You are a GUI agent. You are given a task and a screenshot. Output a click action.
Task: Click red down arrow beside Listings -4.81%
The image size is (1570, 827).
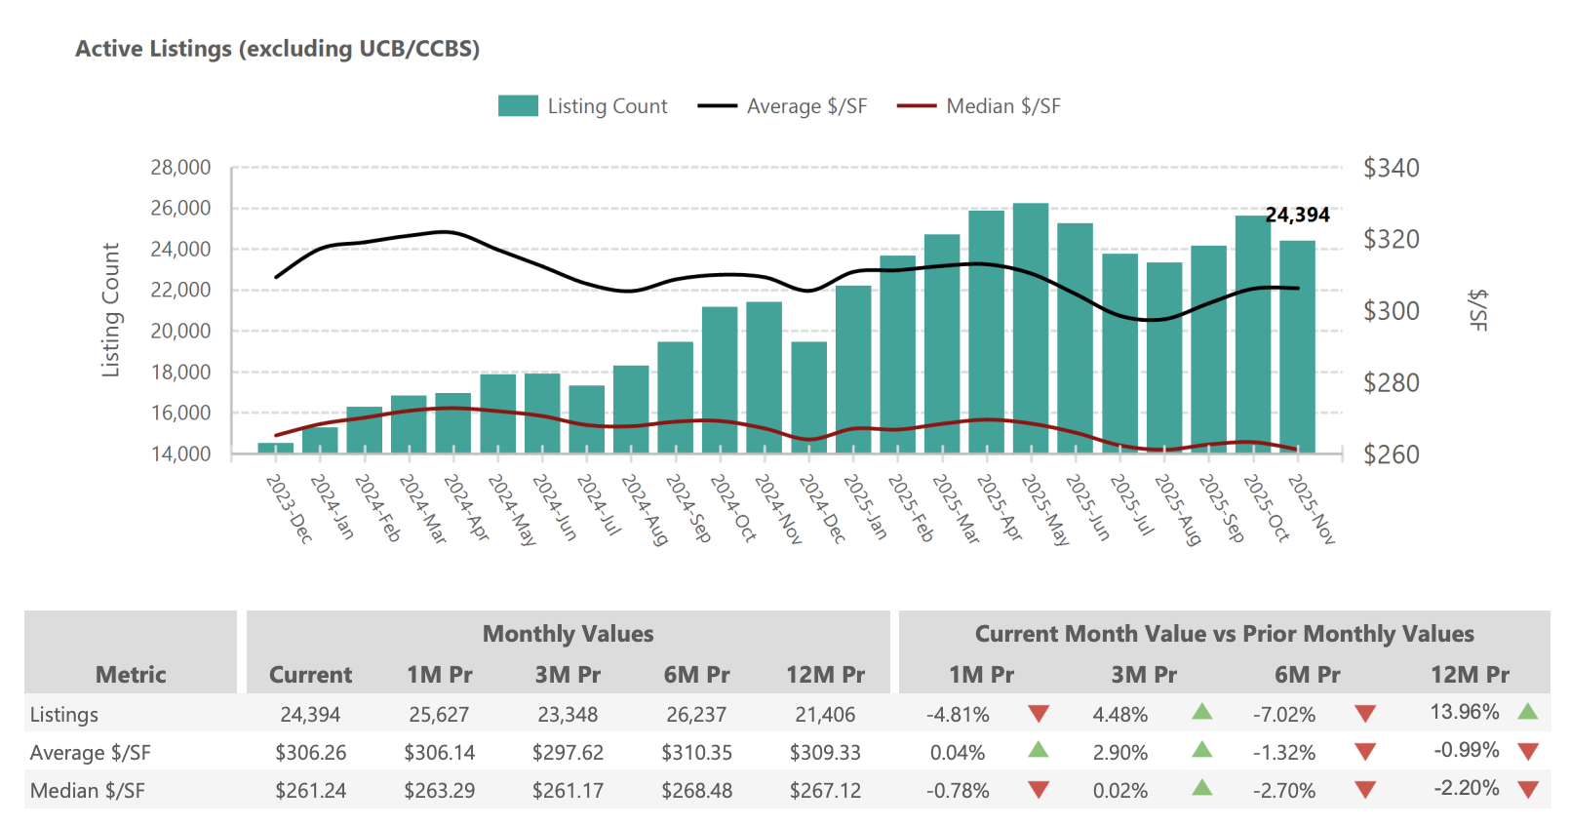coord(1039,714)
